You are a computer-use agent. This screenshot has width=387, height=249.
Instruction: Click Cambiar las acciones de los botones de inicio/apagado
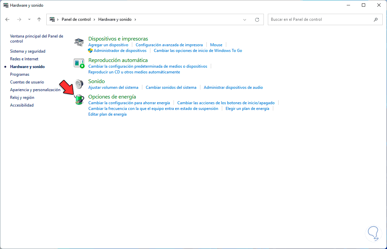click(226, 103)
